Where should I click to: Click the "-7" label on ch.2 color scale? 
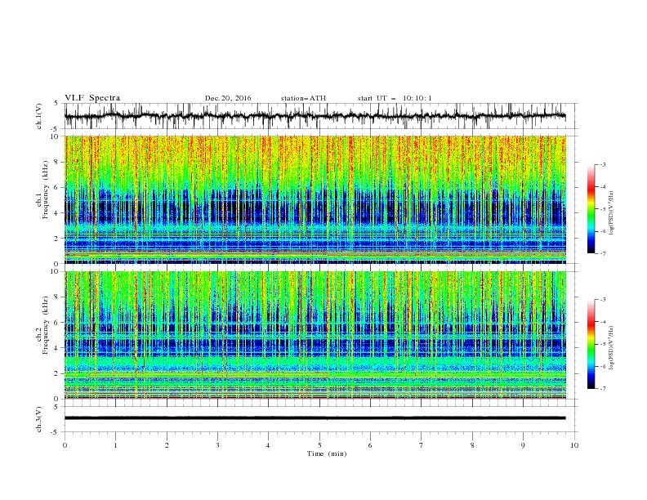point(603,389)
